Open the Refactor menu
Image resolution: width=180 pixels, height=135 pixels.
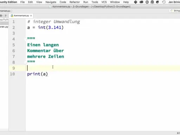click(75, 2)
